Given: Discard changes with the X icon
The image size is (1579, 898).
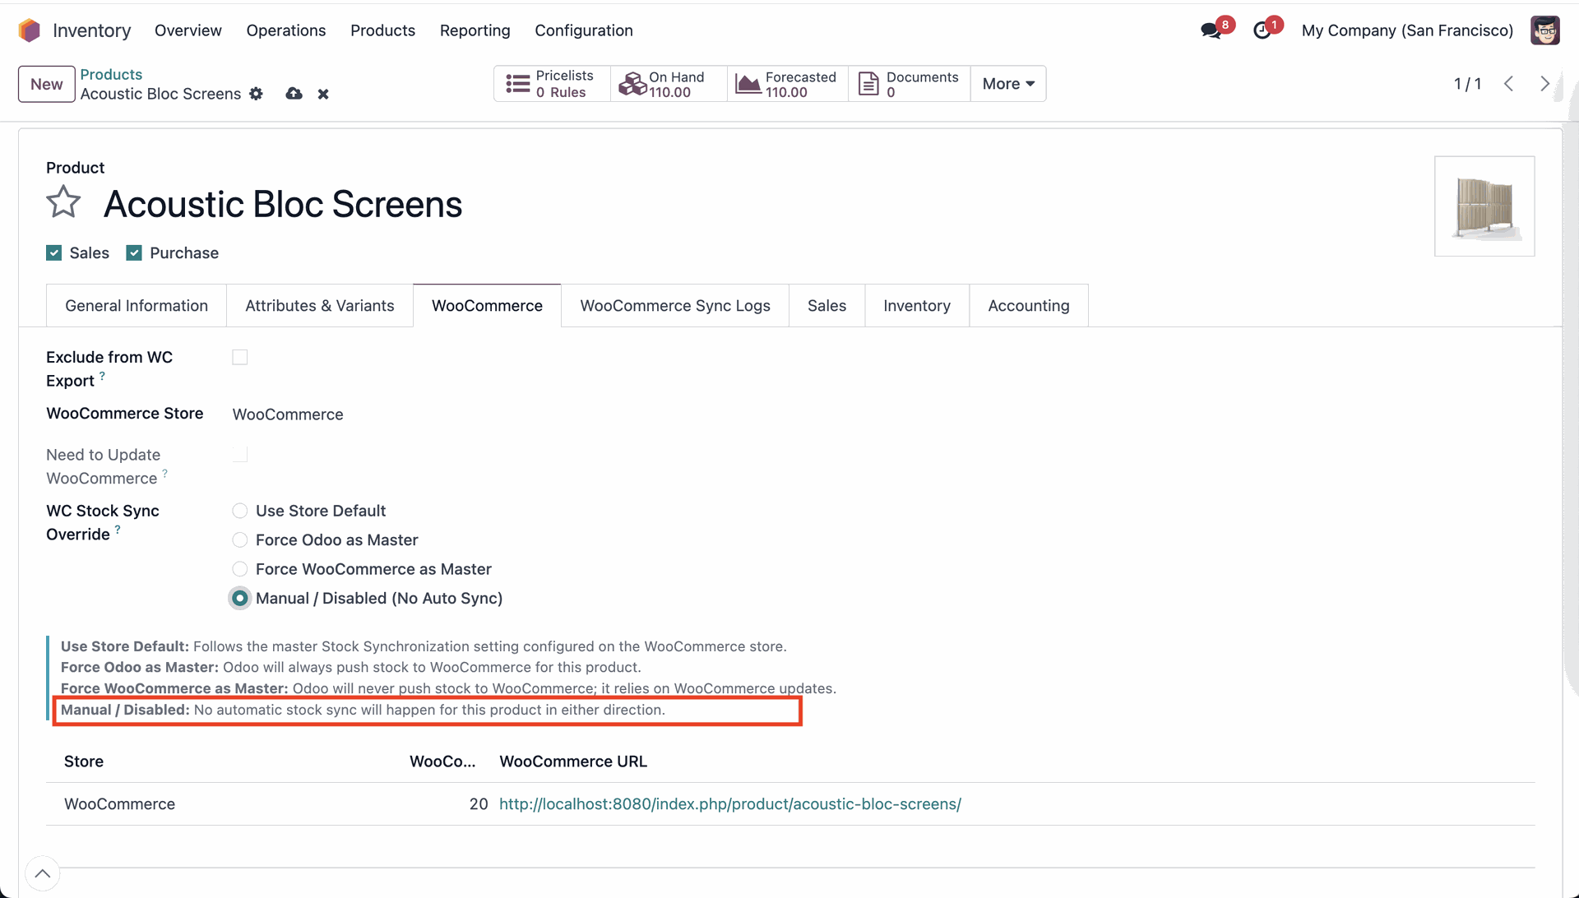Looking at the screenshot, I should coord(323,94).
